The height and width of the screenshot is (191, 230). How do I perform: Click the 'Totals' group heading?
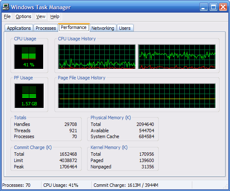click(x=20, y=118)
